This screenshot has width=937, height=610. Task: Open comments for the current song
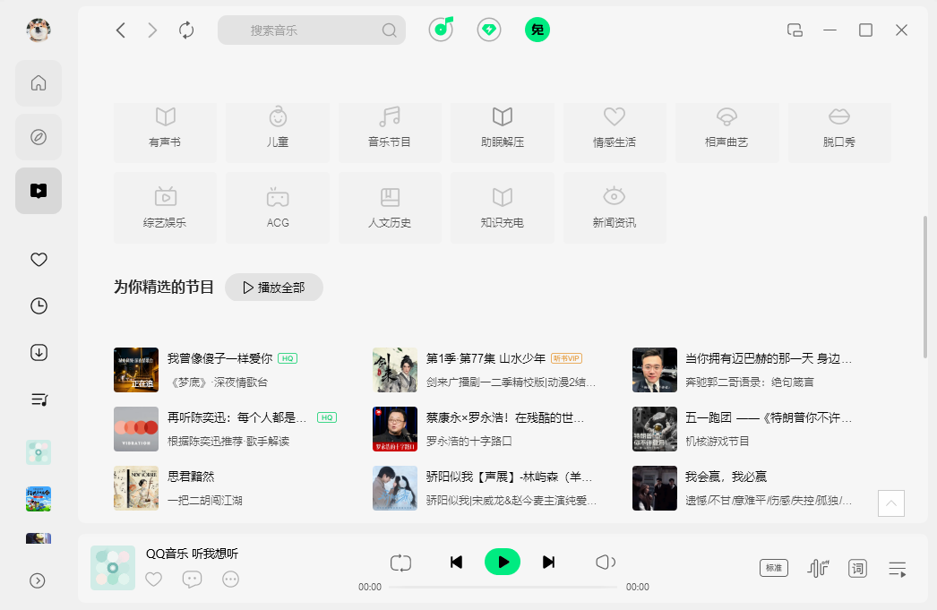click(x=192, y=579)
